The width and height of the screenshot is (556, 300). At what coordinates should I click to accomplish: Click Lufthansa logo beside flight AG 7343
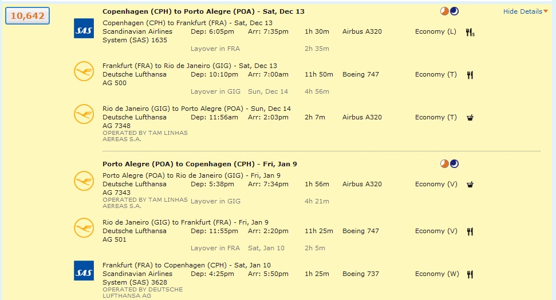pos(84,181)
